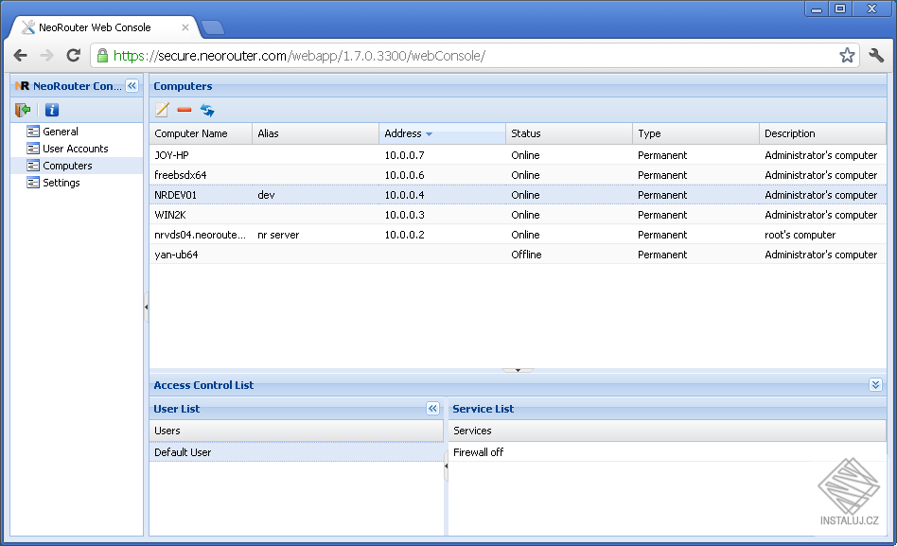Click the browser forward arrow
The image size is (897, 546).
click(47, 56)
